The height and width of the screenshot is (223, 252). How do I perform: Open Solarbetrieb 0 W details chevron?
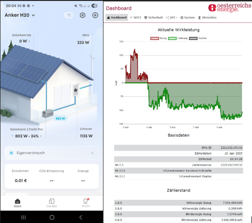tap(29, 41)
